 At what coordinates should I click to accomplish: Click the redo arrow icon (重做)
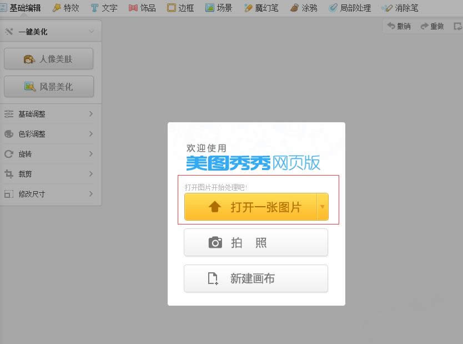pos(425,26)
